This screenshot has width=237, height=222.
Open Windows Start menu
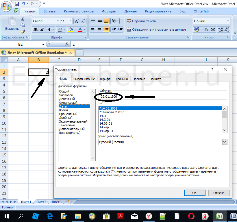(x=7, y=216)
